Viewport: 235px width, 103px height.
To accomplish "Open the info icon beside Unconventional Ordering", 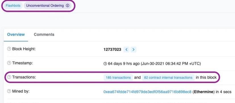I will [68, 6].
